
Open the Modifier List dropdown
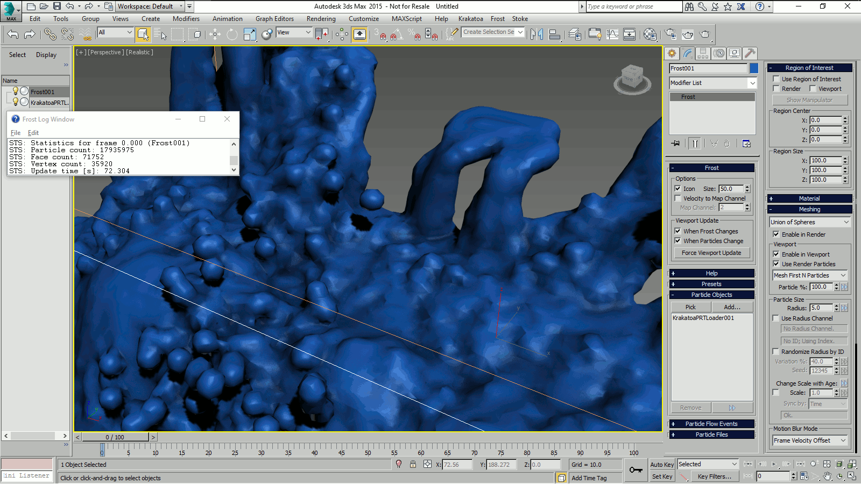[713, 83]
